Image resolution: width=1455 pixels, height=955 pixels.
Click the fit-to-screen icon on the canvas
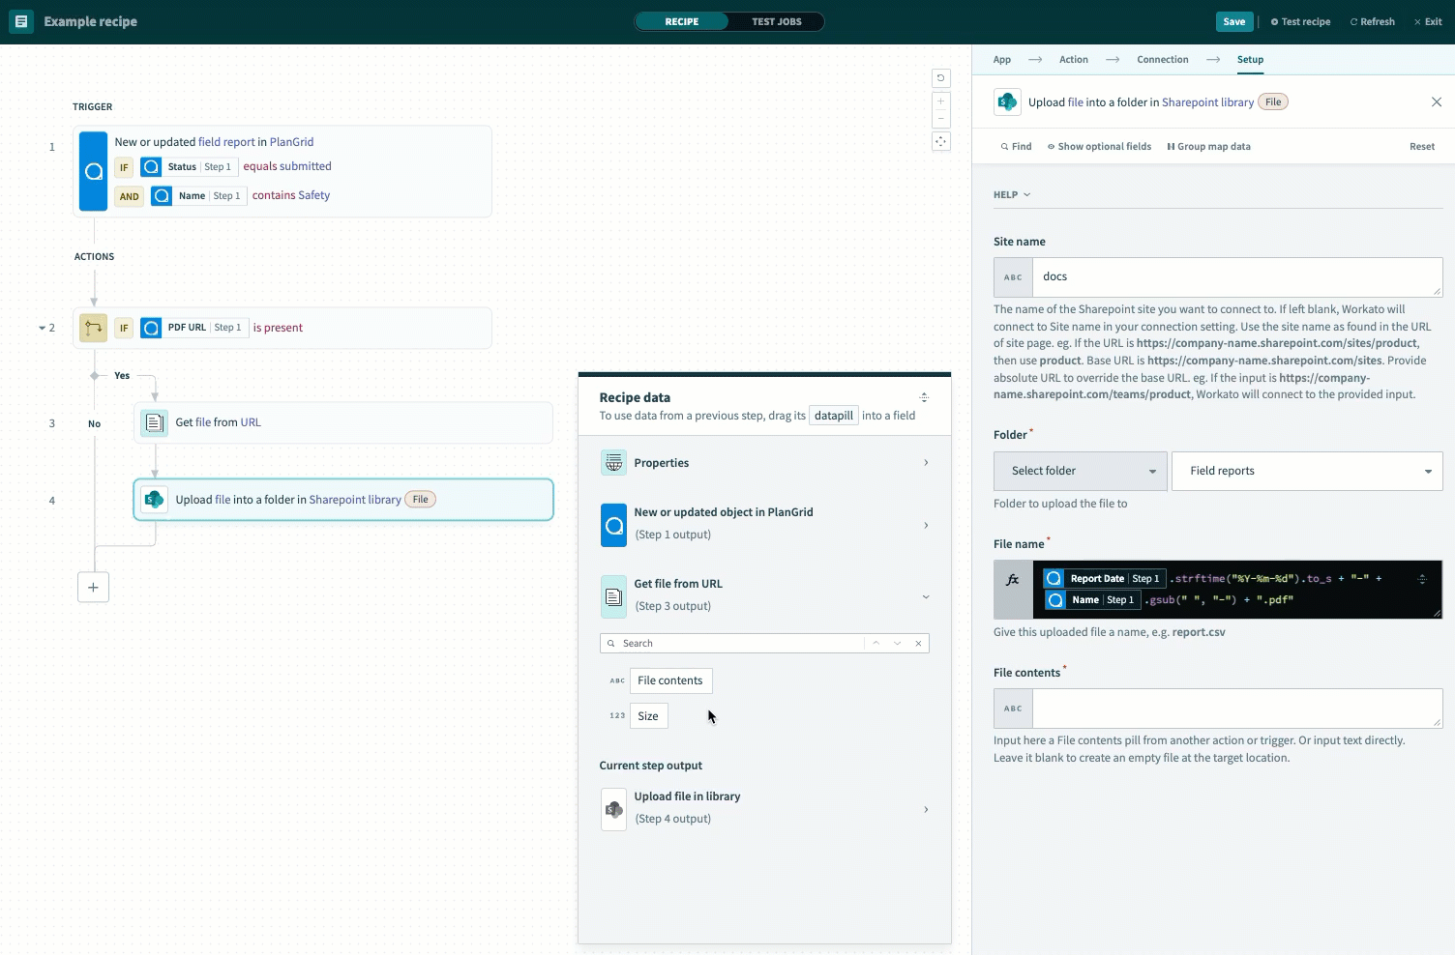click(x=940, y=141)
